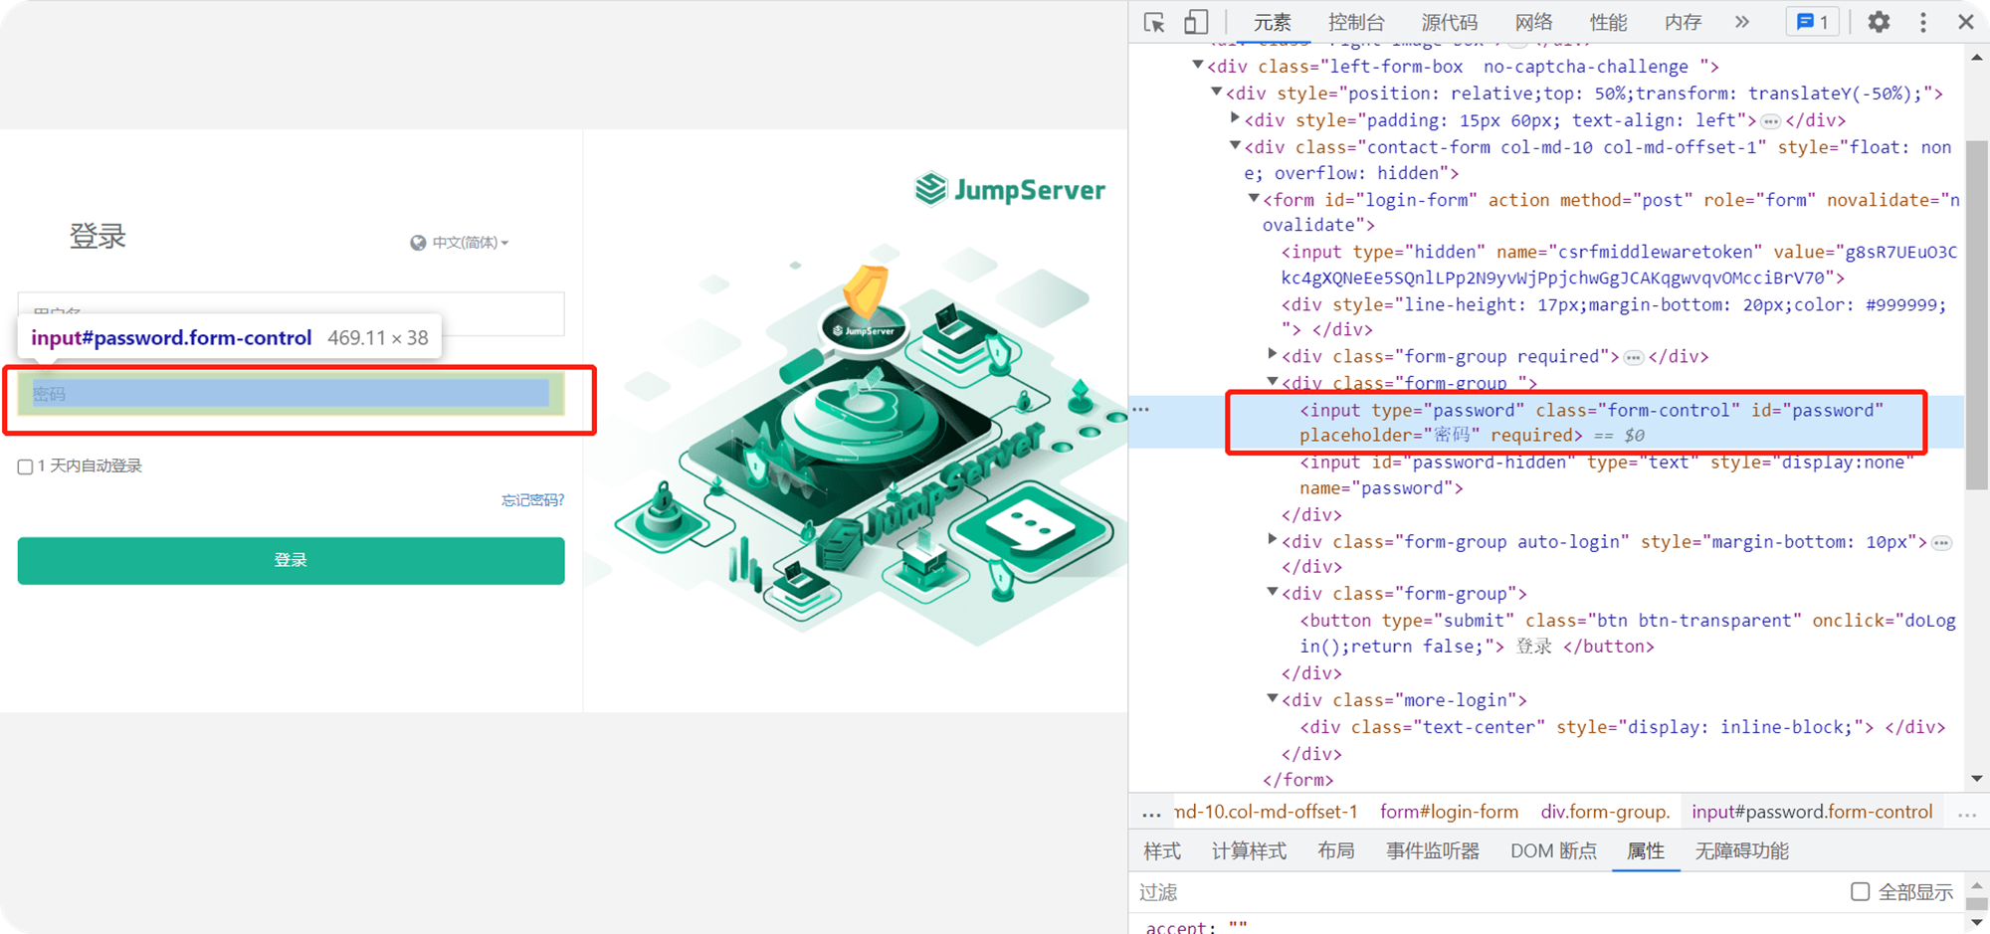Click into the username field
1990x934 pixels.
coord(291,313)
